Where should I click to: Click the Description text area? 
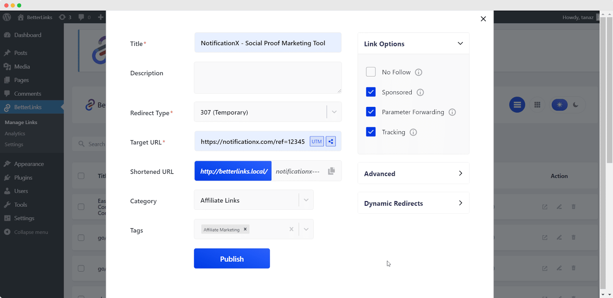pos(267,78)
